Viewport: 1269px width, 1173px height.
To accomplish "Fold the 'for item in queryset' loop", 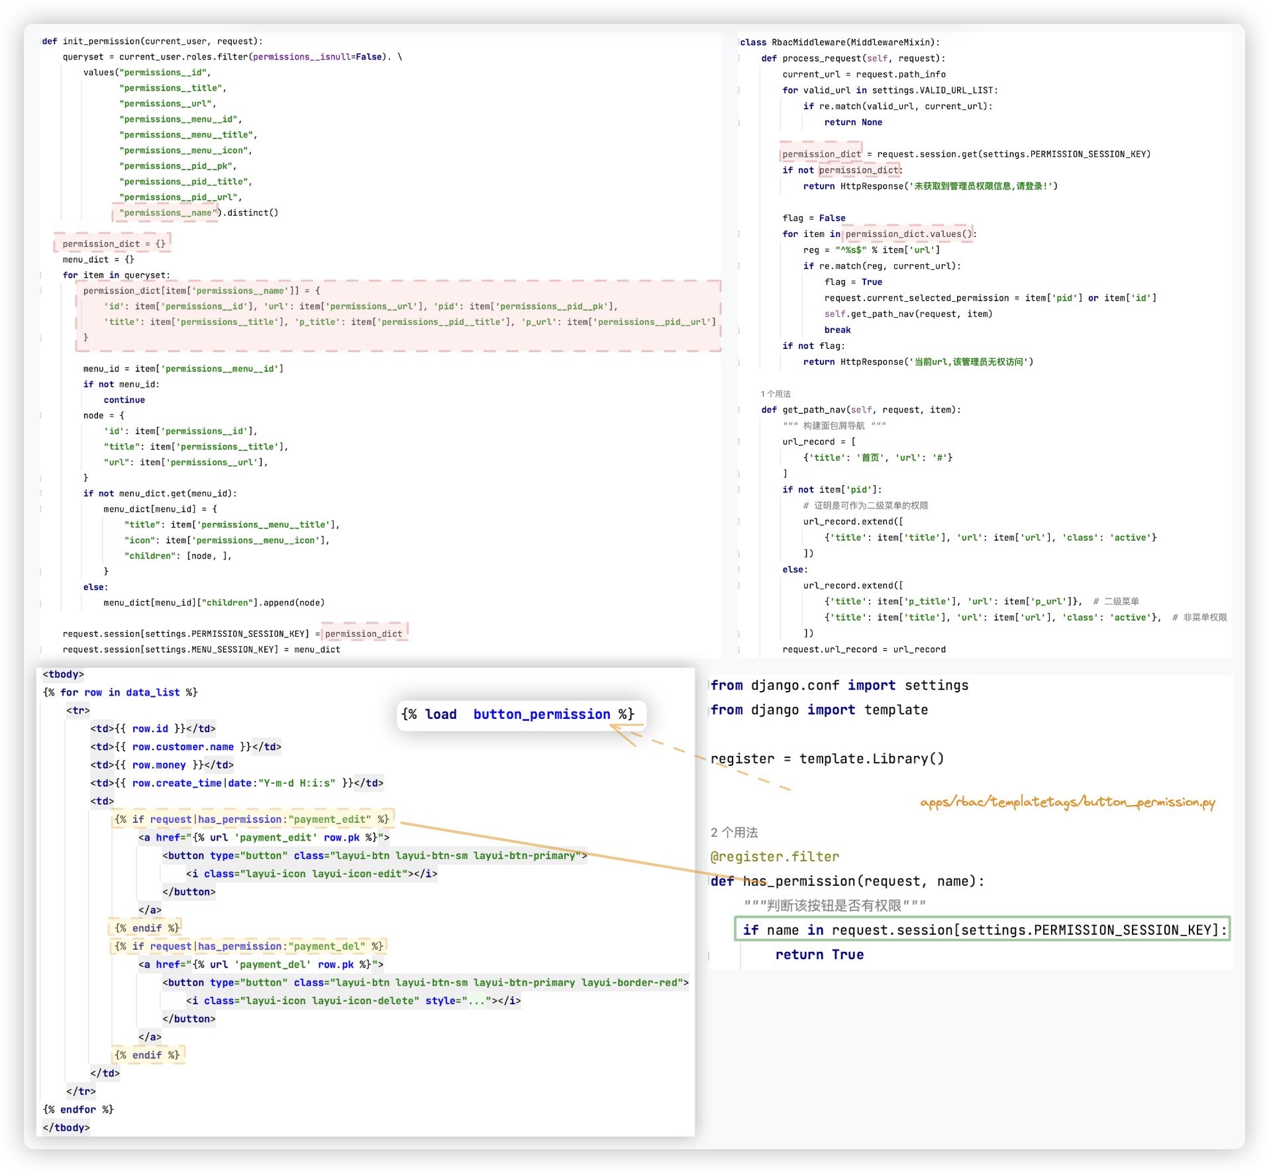I will coord(41,275).
